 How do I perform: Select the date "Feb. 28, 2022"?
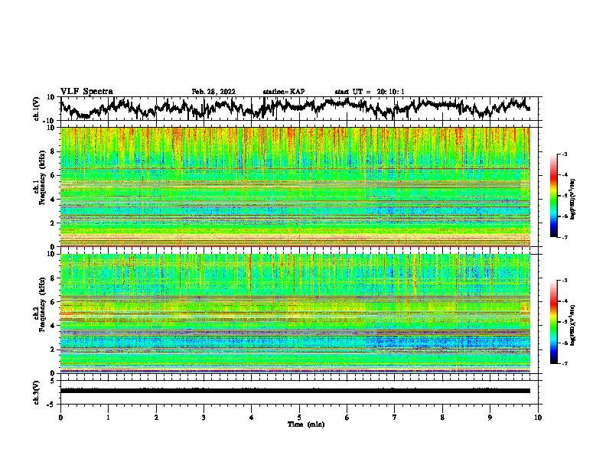point(213,92)
